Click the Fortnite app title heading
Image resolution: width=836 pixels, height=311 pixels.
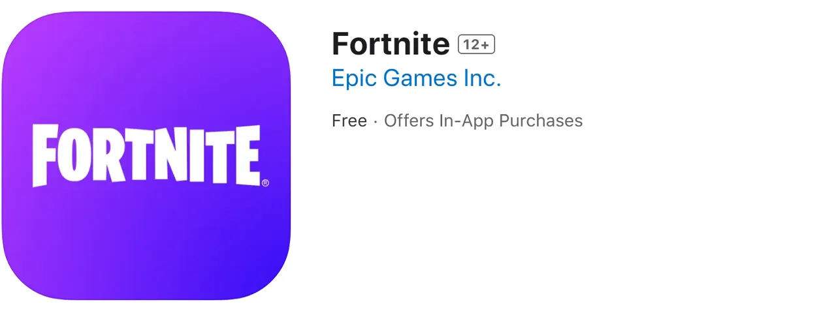pos(391,44)
